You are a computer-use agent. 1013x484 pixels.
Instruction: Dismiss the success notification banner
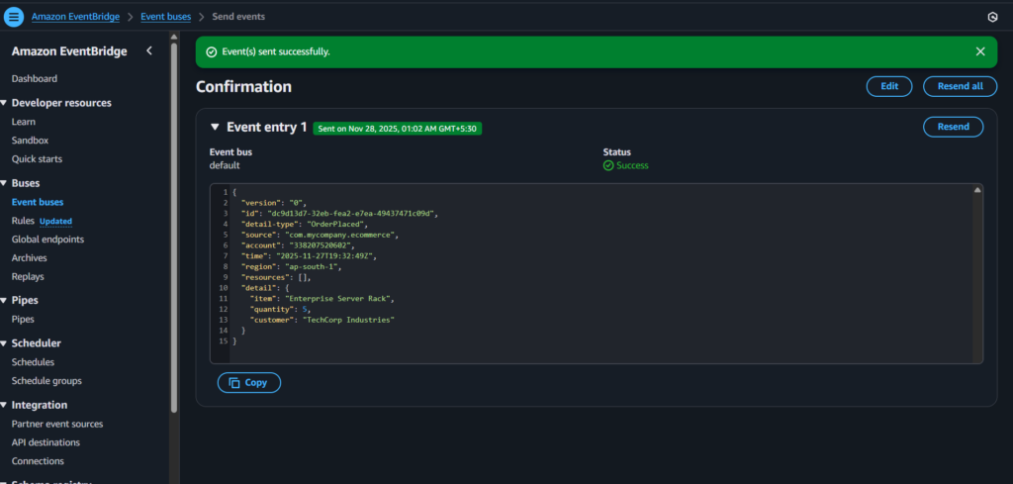point(980,51)
